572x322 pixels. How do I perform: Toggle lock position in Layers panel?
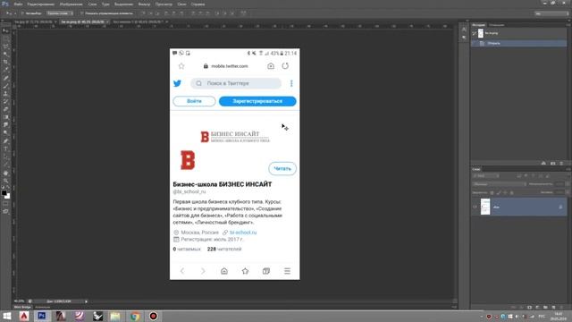pos(505,192)
